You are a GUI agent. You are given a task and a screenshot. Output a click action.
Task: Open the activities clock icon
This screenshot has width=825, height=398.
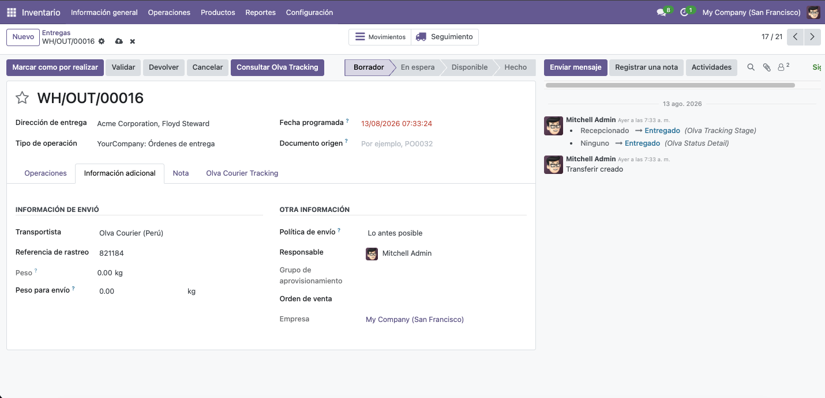(x=685, y=12)
